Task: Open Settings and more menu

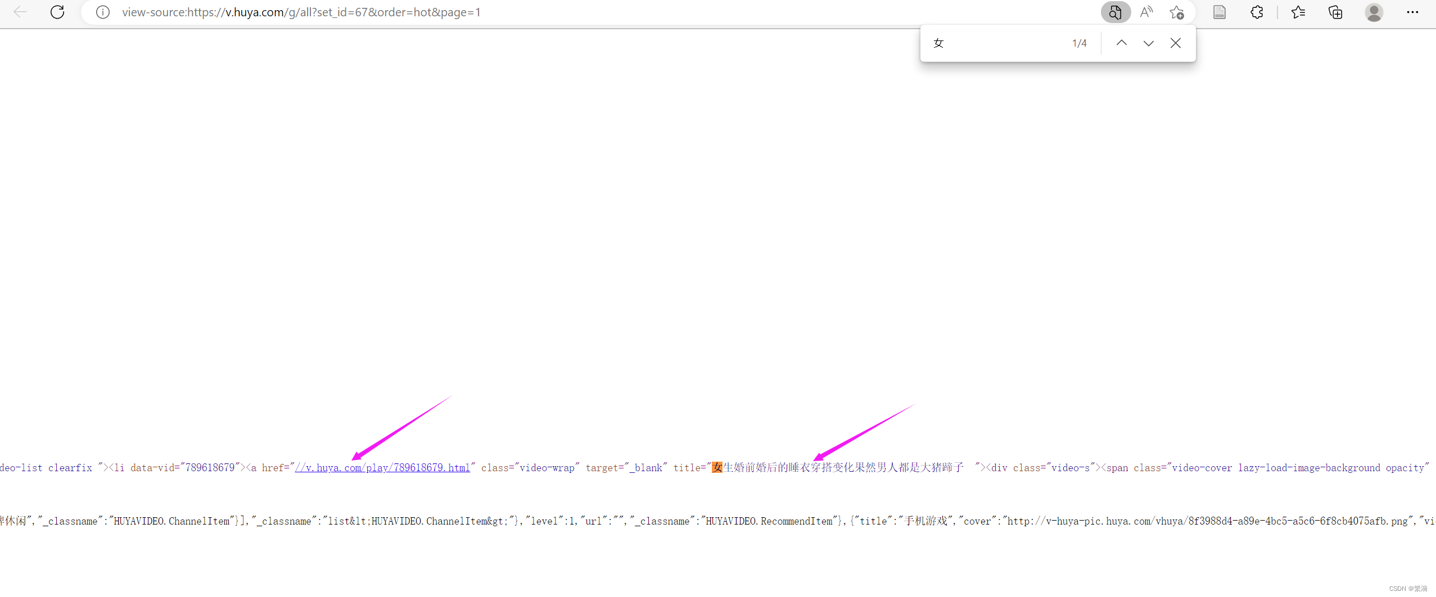Action: coord(1412,12)
